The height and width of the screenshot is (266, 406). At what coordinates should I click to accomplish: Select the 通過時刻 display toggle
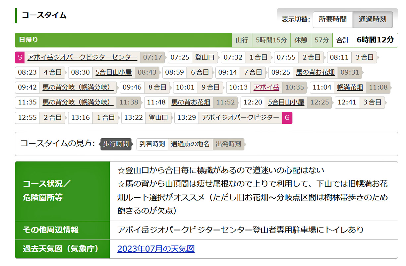(373, 19)
